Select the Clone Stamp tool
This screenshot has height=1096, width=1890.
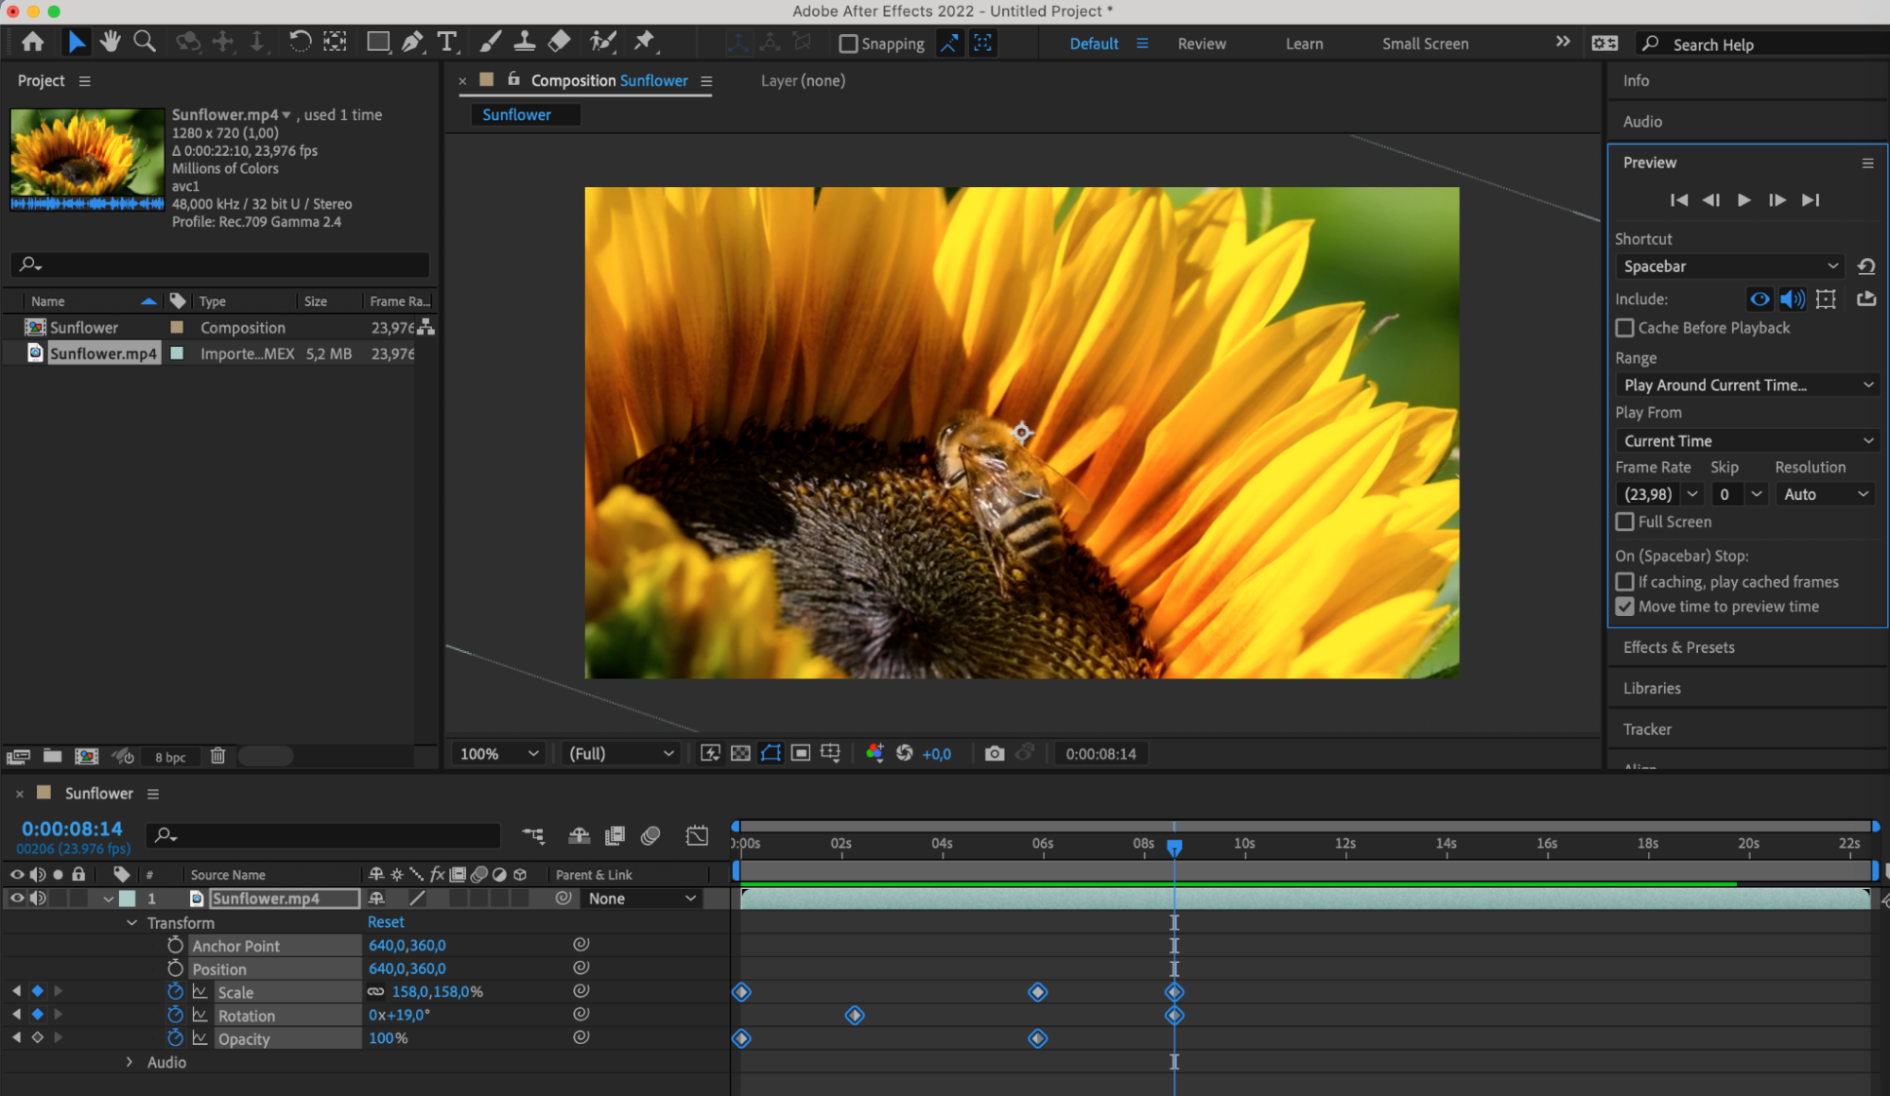[525, 42]
